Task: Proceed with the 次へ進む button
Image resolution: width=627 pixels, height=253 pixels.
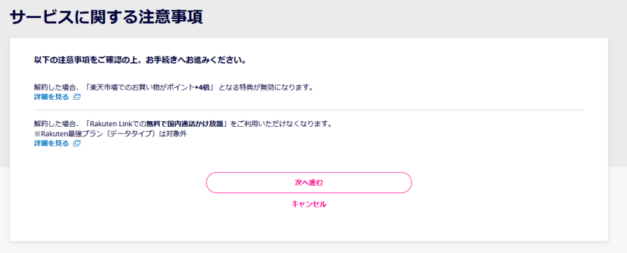Action: [309, 183]
